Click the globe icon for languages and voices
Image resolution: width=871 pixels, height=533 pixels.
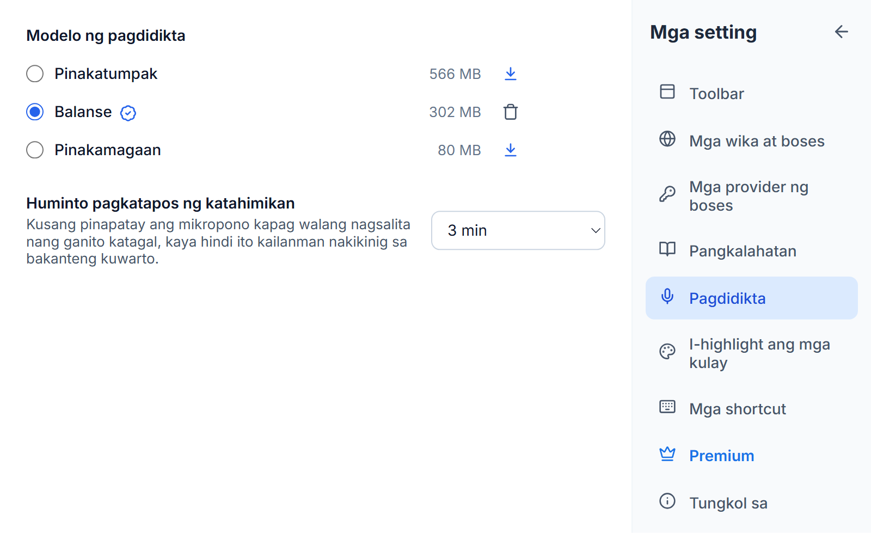pyautogui.click(x=667, y=139)
